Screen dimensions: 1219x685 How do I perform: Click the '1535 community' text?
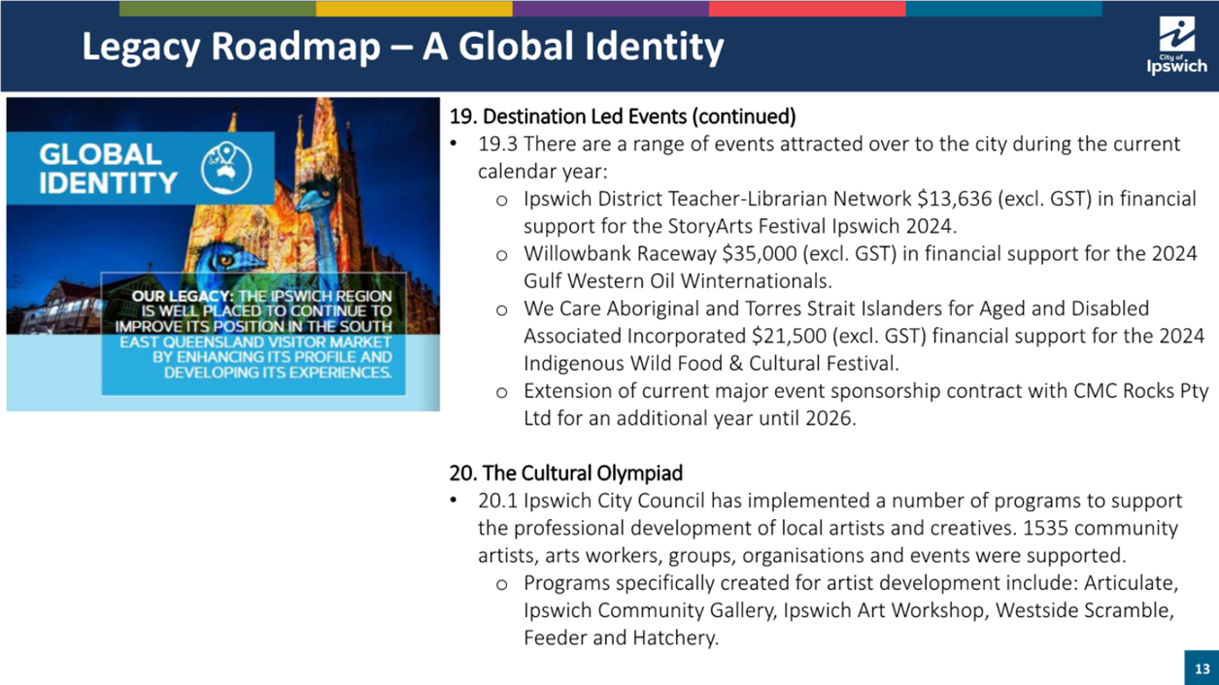coord(1100,528)
